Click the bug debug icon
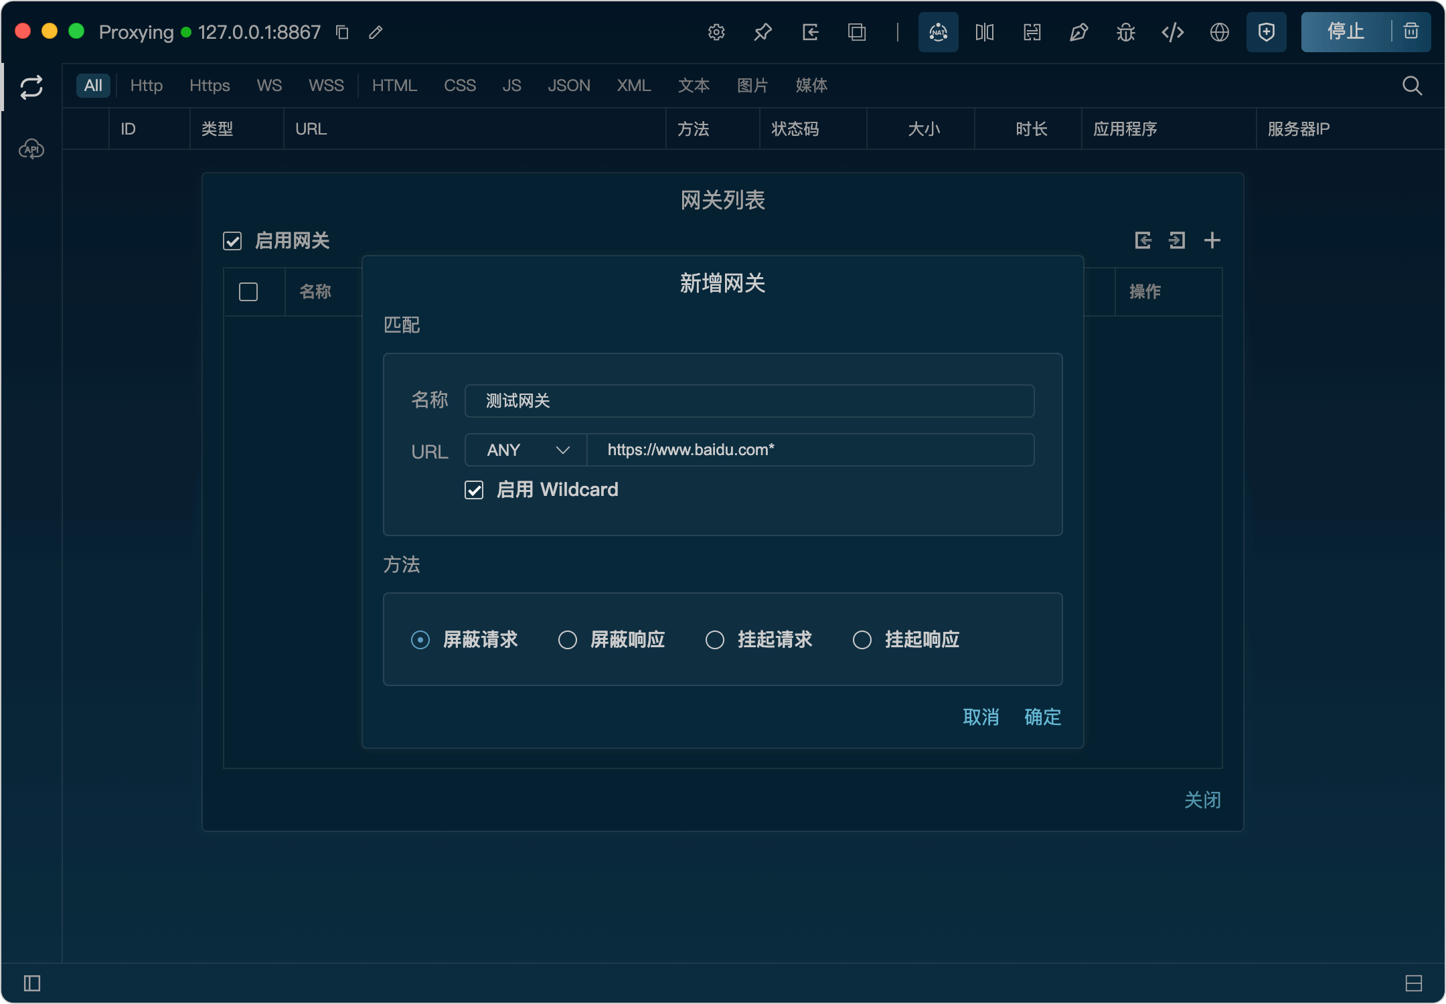 pyautogui.click(x=1125, y=32)
